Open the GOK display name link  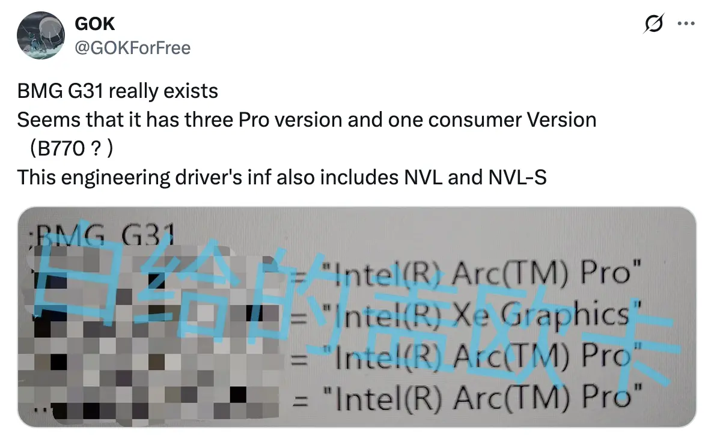94,24
